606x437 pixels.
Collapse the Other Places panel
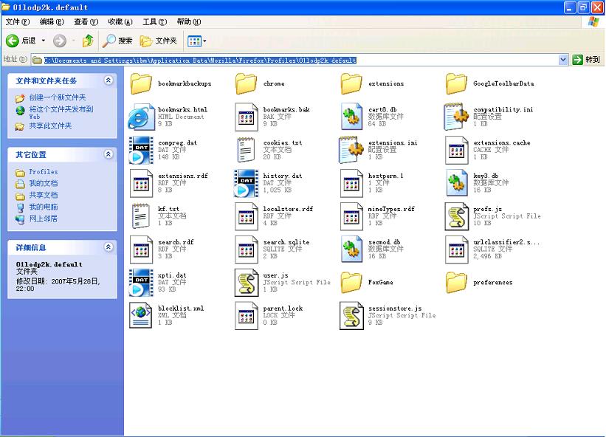point(109,154)
